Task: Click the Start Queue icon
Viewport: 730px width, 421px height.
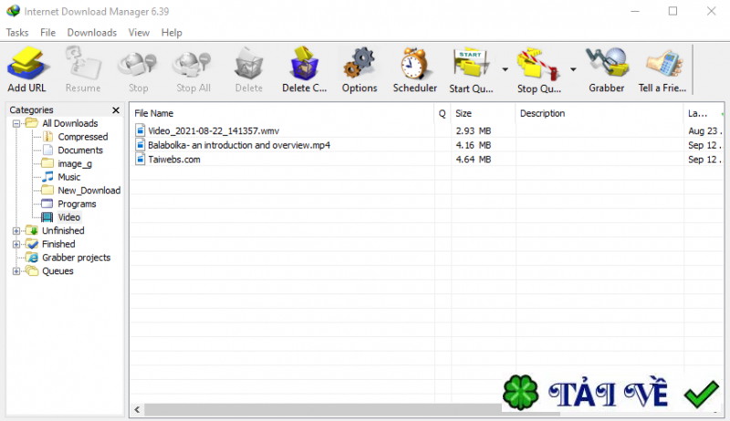Action: tap(471, 62)
